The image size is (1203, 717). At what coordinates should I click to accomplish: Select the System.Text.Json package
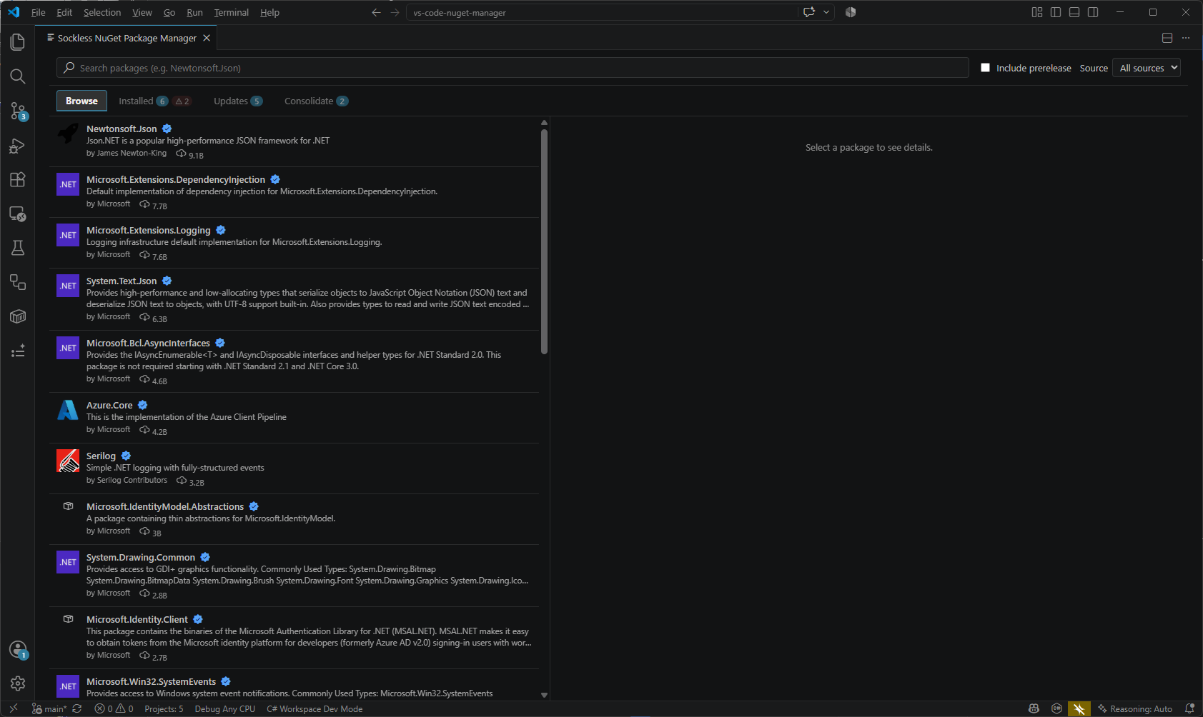(294, 299)
